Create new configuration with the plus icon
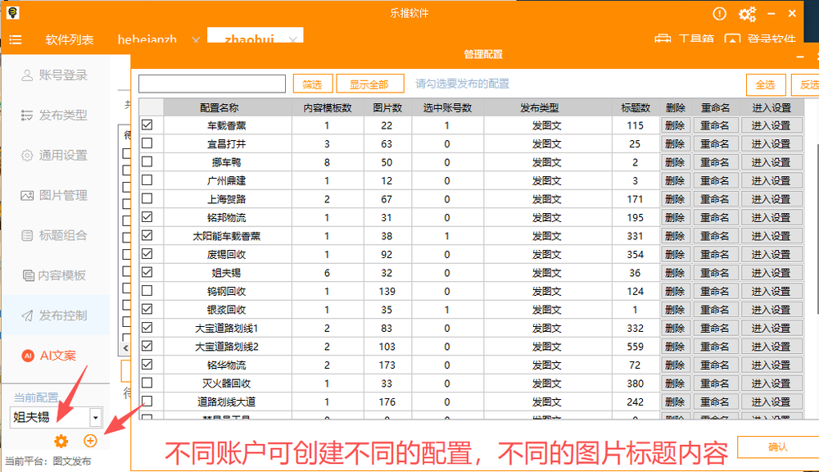Viewport: 819px width, 472px height. coord(90,441)
